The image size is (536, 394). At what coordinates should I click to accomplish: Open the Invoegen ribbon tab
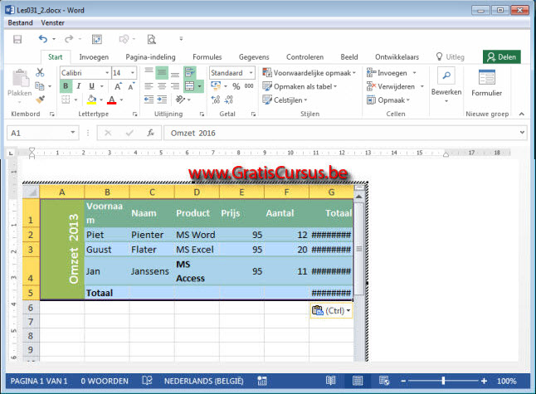coord(94,57)
